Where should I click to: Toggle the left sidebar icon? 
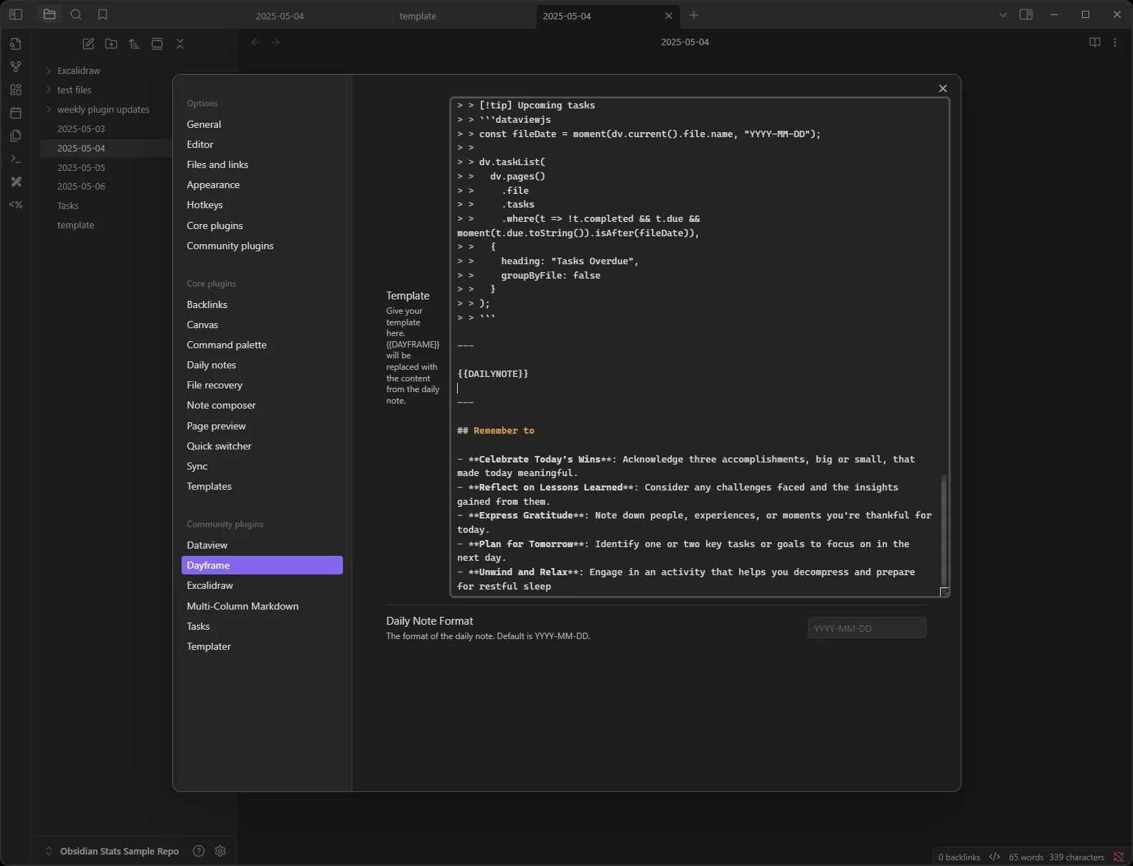pyautogui.click(x=16, y=14)
